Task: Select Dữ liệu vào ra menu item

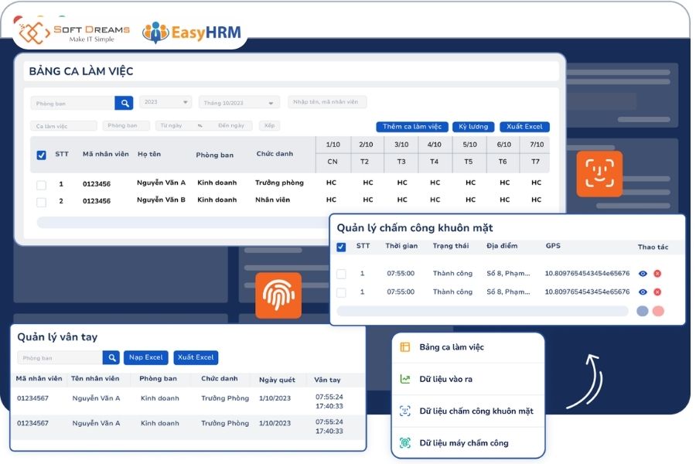Action: click(469, 379)
